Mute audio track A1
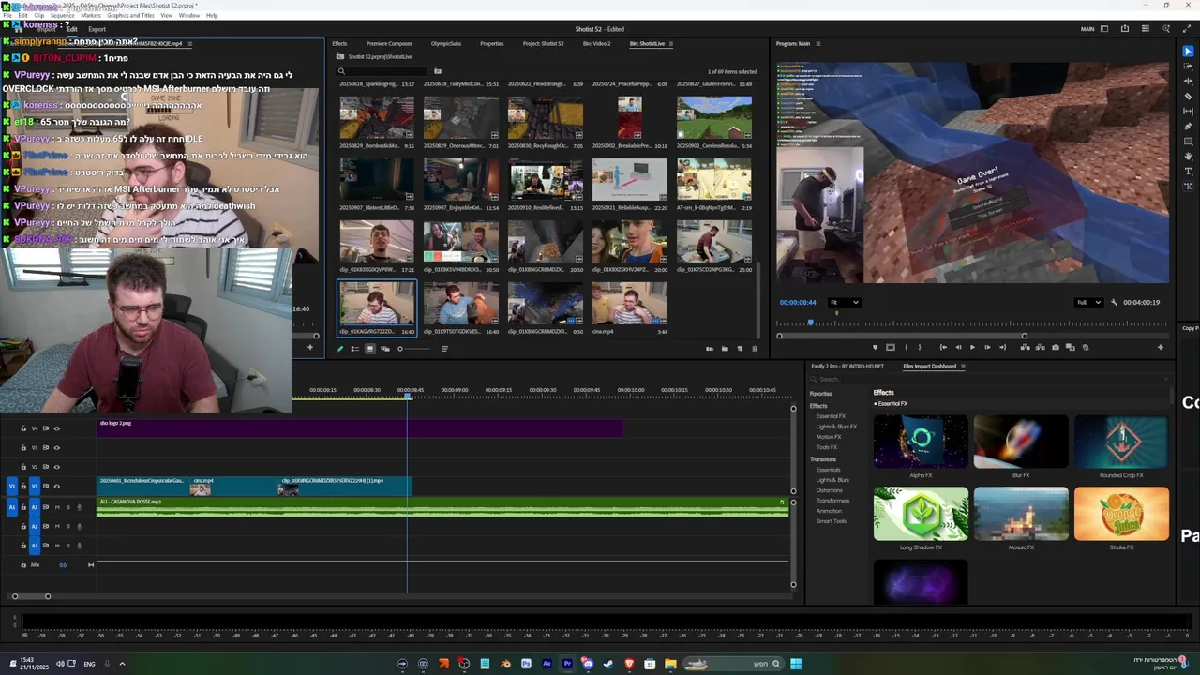The height and width of the screenshot is (675, 1200). coord(57,507)
